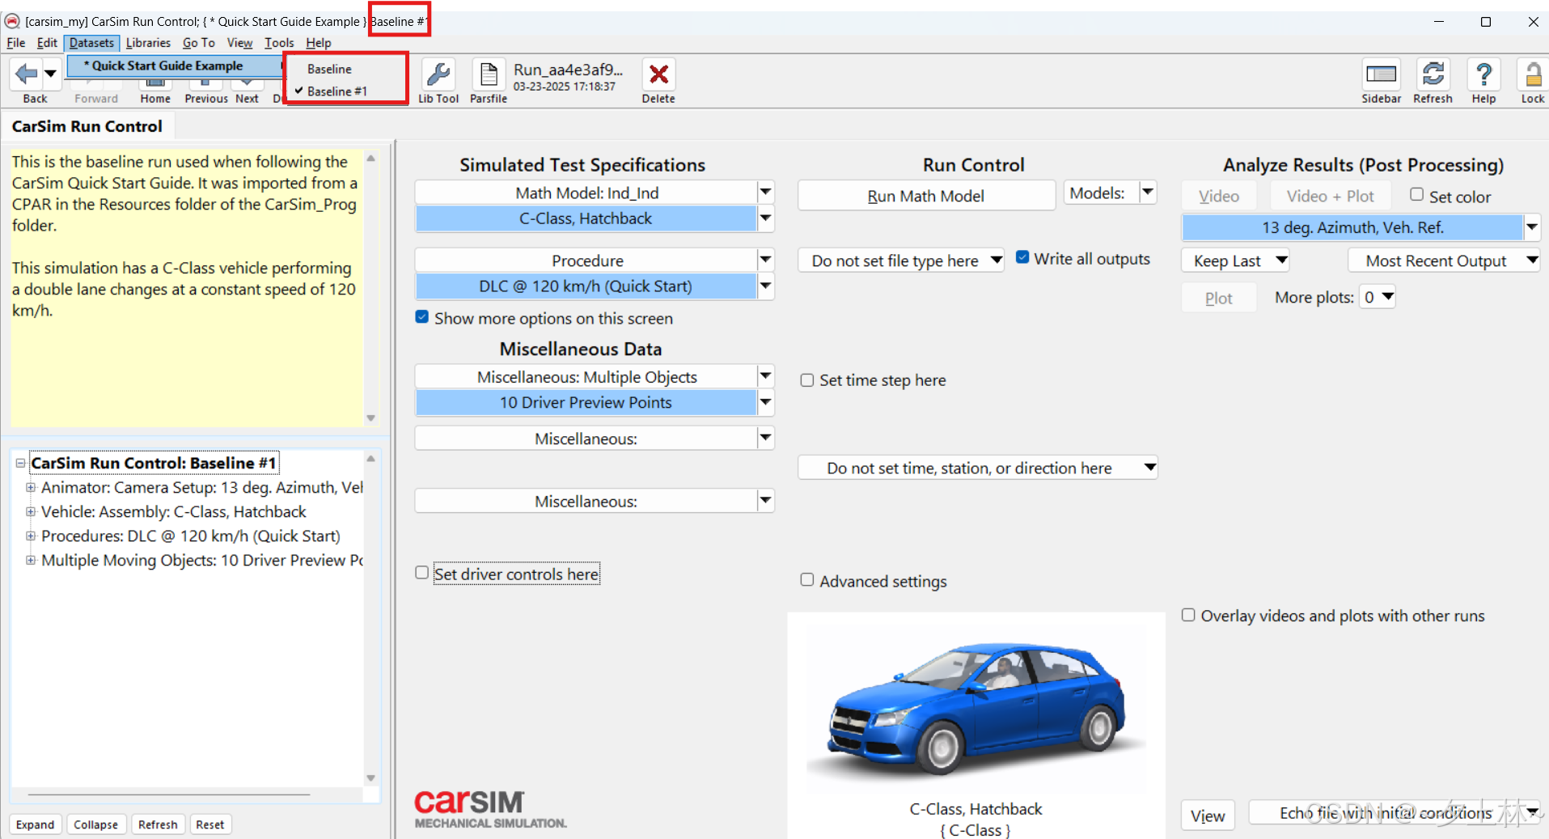Open Miscellaneous: Multiple Objects dropdown arrow
This screenshot has height=839, width=1549.
pos(765,377)
